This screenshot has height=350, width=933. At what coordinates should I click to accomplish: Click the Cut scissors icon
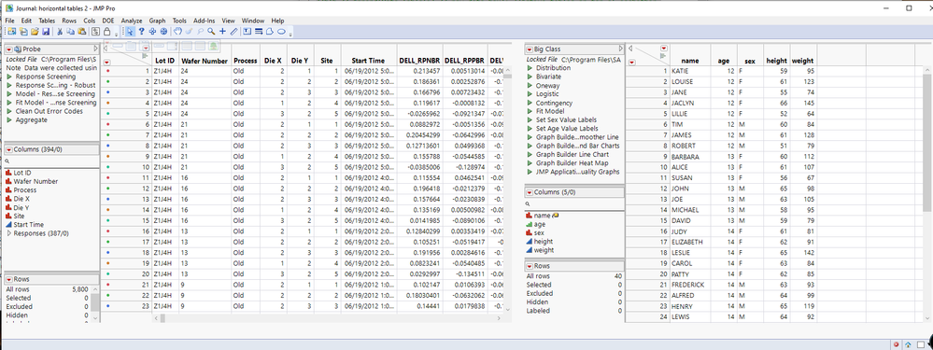tap(60, 32)
